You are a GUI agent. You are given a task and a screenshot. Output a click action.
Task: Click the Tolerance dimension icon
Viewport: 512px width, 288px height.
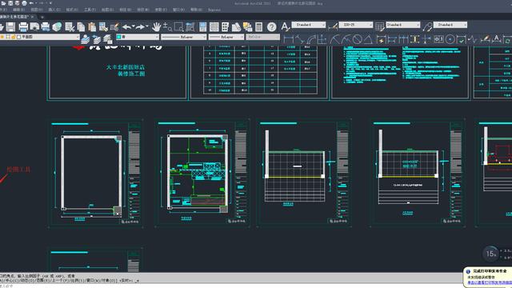(438, 39)
